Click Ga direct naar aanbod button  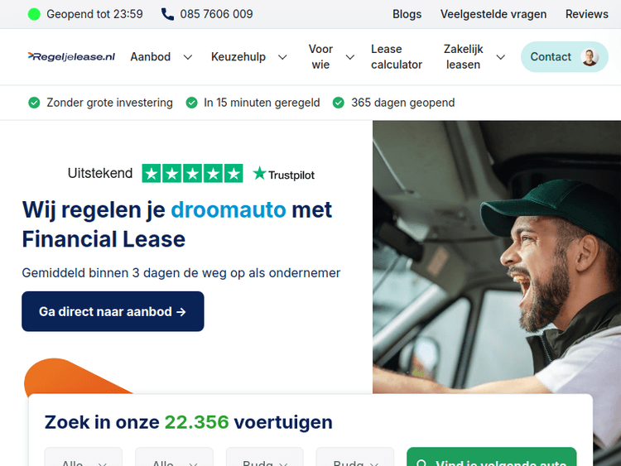pos(113,311)
